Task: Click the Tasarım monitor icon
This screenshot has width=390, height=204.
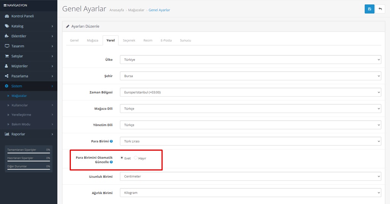Action: click(7, 46)
